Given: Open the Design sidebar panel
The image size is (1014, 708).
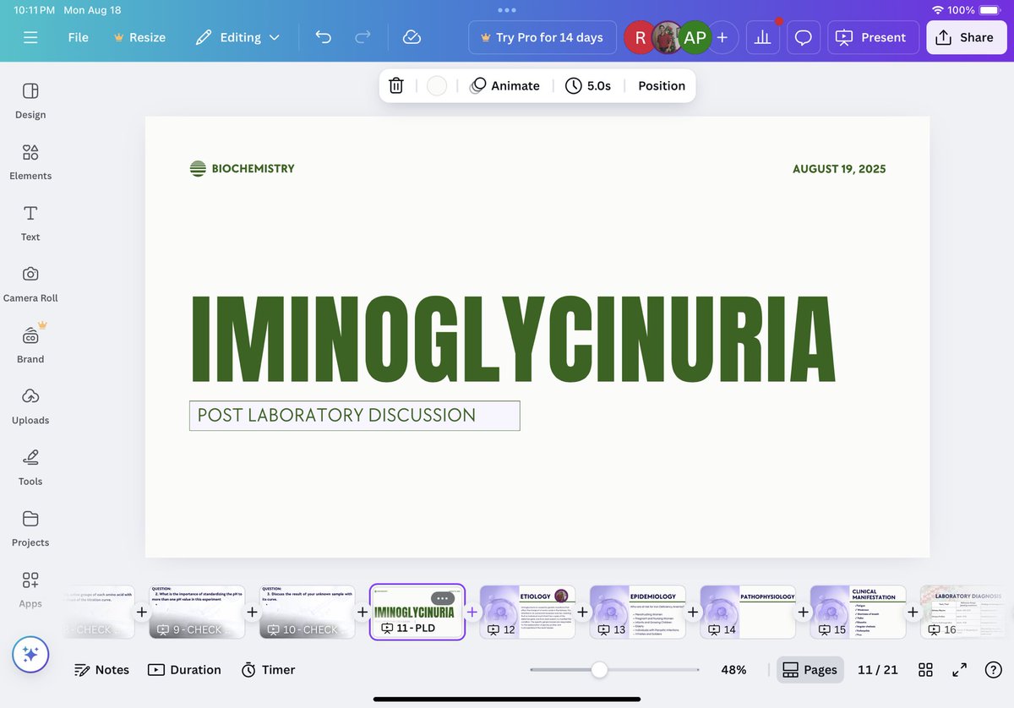Looking at the screenshot, I should (30, 101).
